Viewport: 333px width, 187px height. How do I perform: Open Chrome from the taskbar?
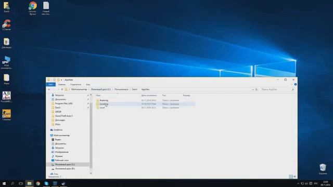38,183
